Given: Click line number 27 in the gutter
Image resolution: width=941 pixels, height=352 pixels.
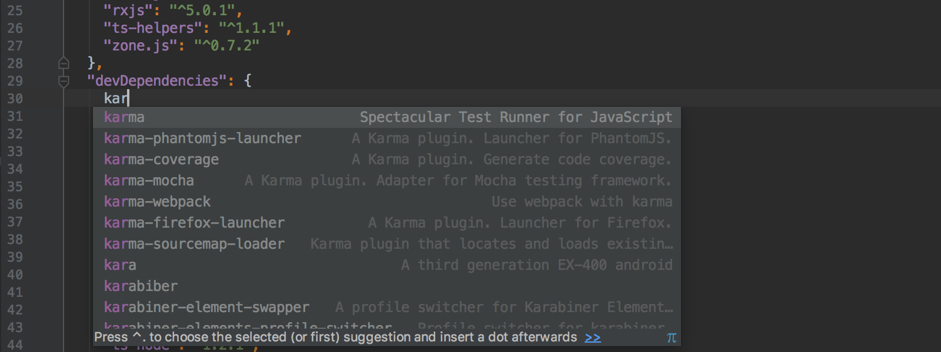Looking at the screenshot, I should 15,46.
